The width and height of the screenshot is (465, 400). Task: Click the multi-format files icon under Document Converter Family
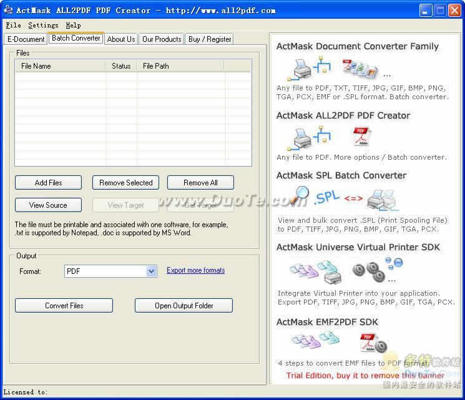359,67
